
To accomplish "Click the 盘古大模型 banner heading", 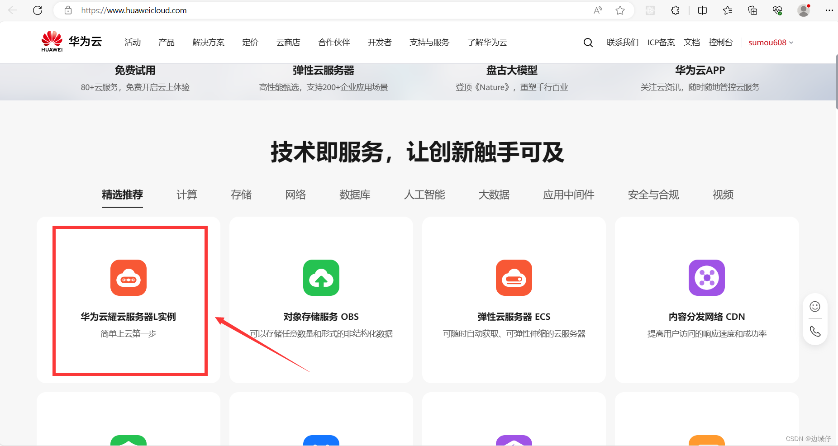I will [x=512, y=71].
